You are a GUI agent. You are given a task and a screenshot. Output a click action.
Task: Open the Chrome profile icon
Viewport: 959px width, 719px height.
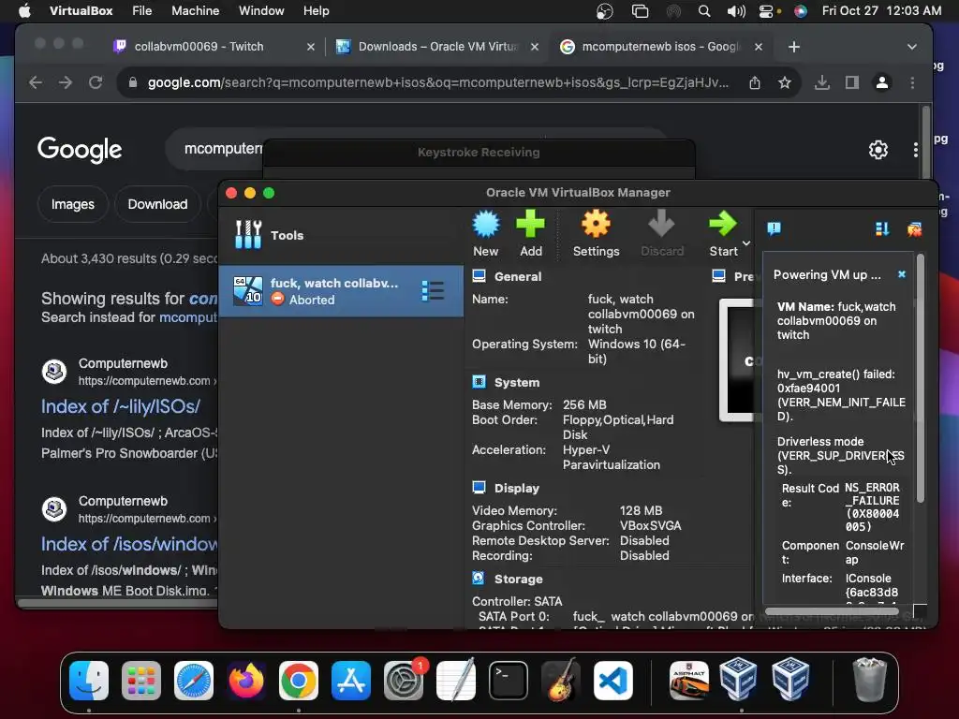point(882,82)
